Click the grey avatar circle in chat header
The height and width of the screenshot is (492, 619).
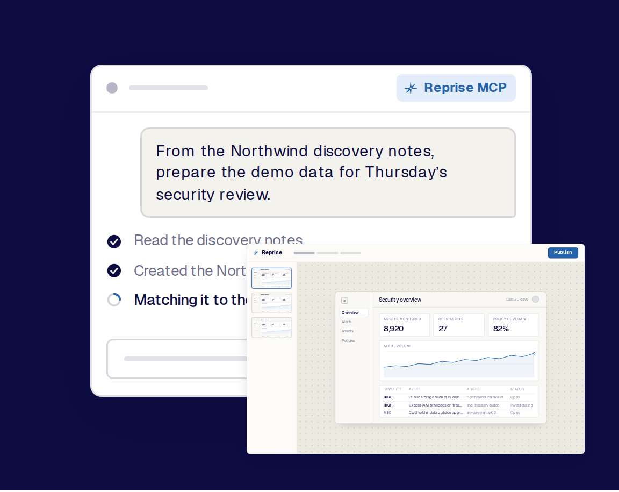click(112, 88)
